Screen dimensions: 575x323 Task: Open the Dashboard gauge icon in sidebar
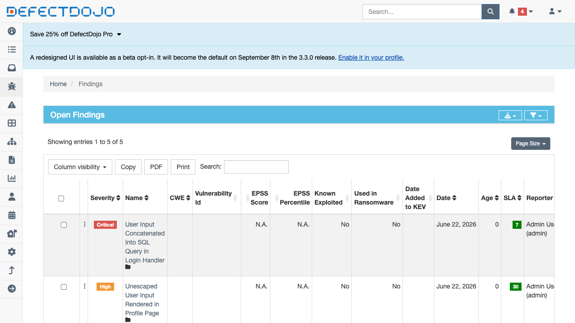point(12,31)
